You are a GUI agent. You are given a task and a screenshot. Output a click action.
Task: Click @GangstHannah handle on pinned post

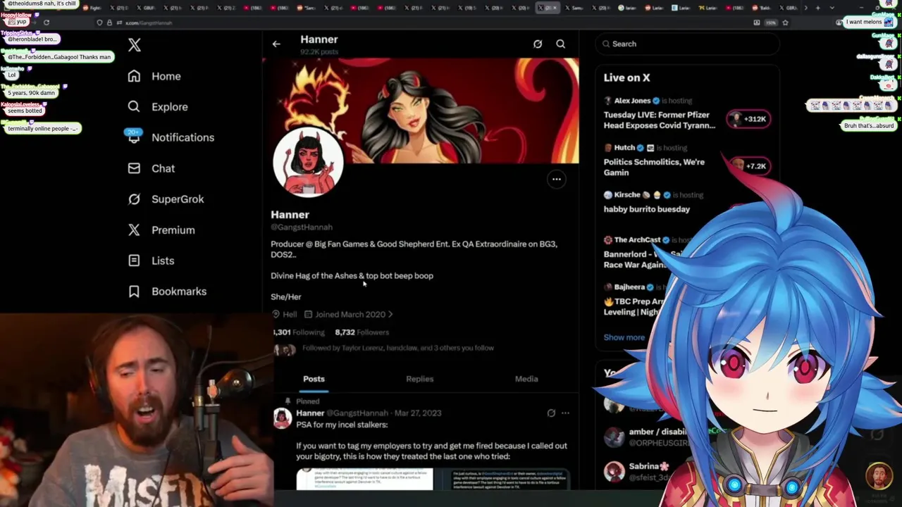(x=357, y=413)
